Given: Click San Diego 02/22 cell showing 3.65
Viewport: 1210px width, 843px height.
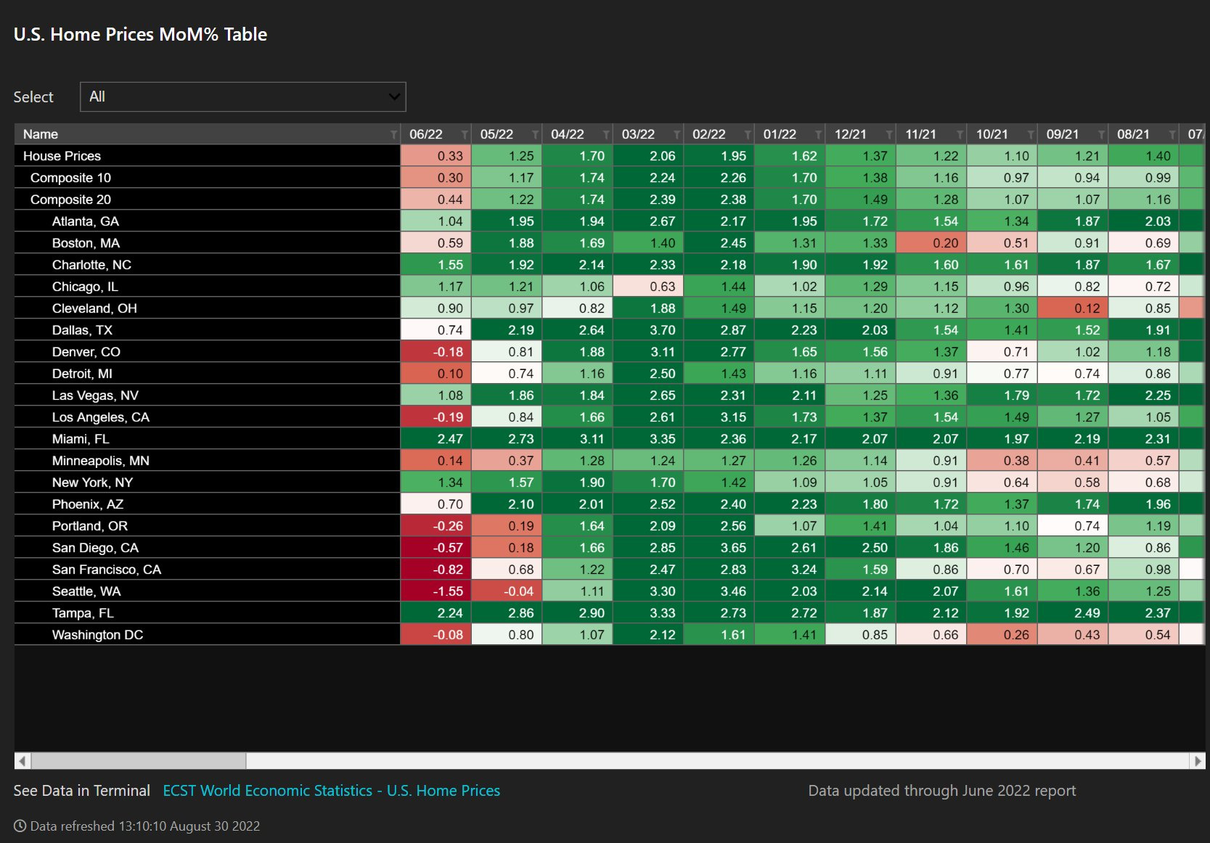Looking at the screenshot, I should pos(719,548).
